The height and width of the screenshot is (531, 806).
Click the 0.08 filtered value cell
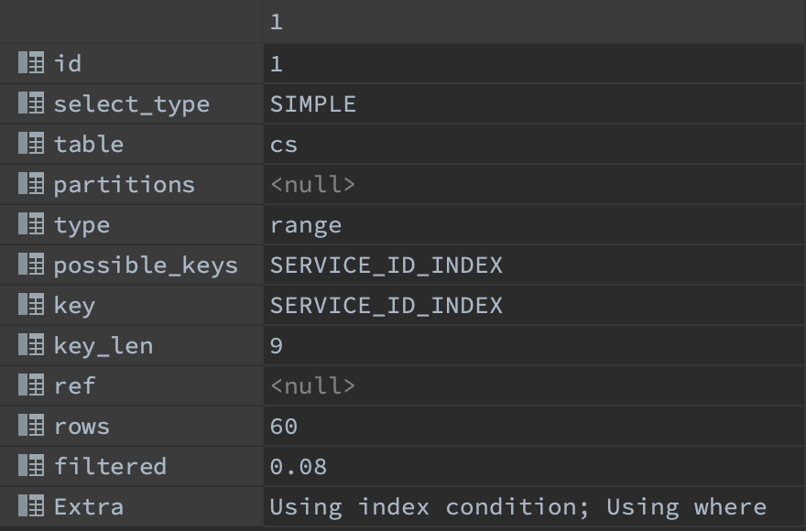point(299,467)
